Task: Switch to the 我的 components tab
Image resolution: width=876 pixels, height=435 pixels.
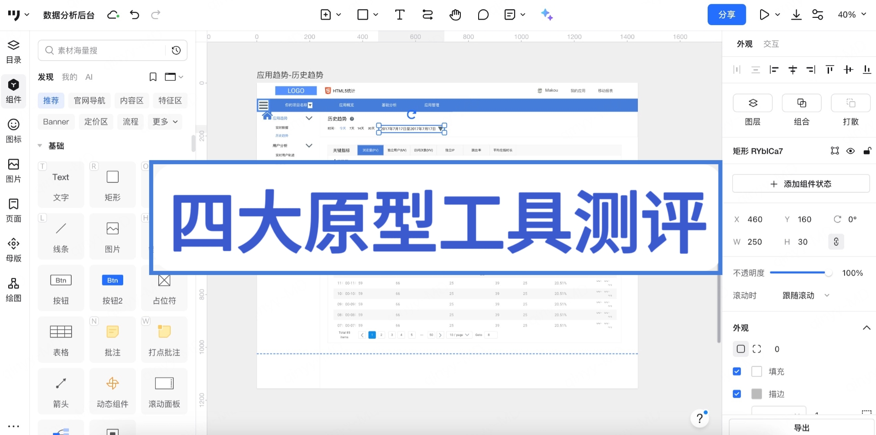Action: point(69,77)
